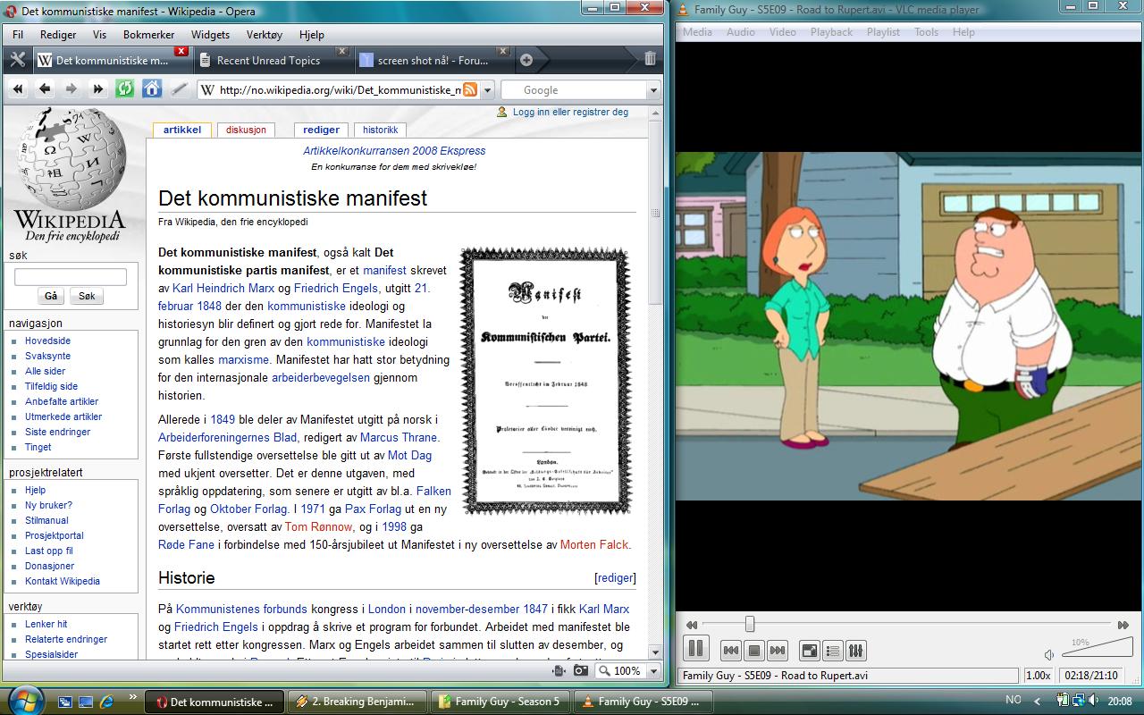The width and height of the screenshot is (1144, 715).
Task: Open the zoom level dropdown at 100%
Action: pyautogui.click(x=653, y=670)
